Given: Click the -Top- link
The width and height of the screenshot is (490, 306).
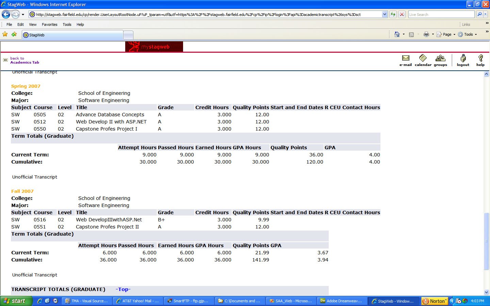Looking at the screenshot, I should click(x=123, y=289).
